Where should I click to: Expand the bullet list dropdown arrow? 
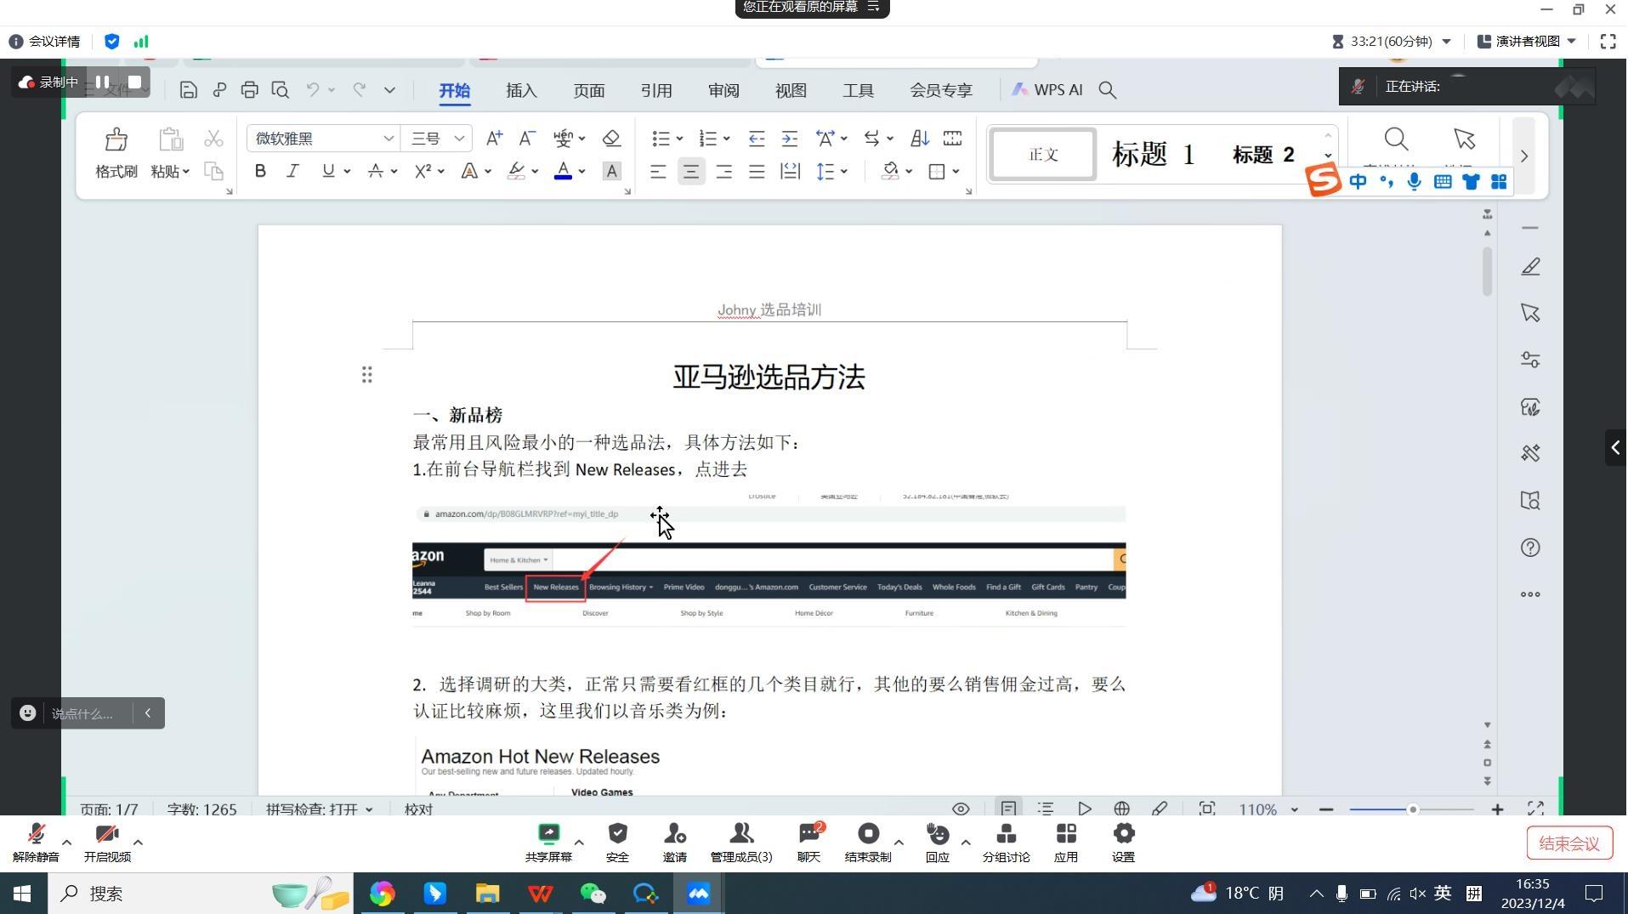pyautogui.click(x=679, y=139)
